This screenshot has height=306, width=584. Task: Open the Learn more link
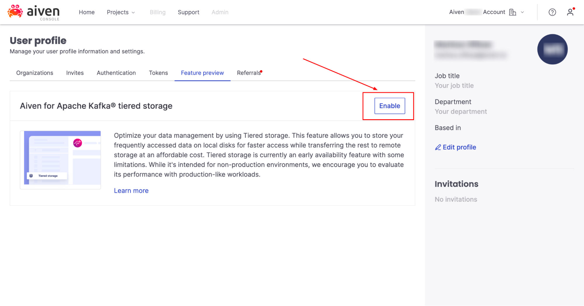pos(131,191)
